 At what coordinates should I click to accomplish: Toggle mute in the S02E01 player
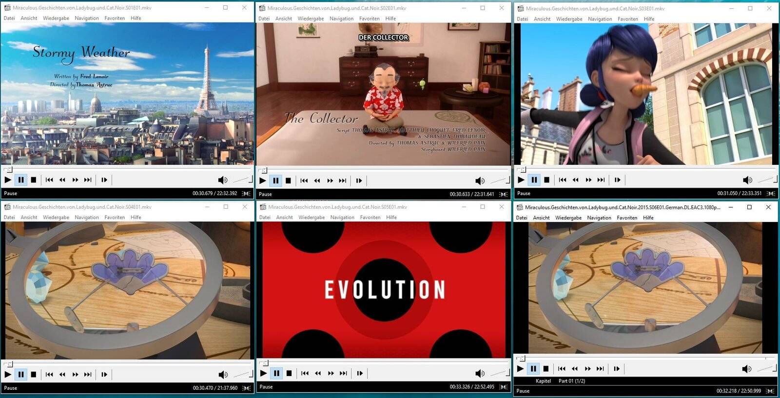coord(480,181)
